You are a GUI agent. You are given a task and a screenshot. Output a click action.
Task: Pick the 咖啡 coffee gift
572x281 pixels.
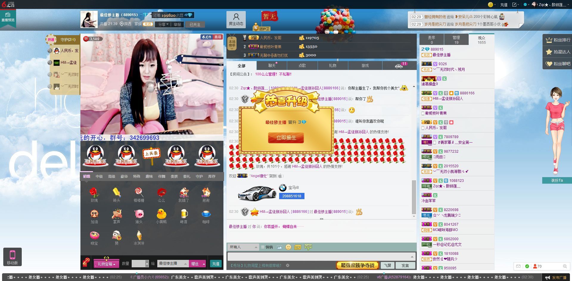[206, 214]
